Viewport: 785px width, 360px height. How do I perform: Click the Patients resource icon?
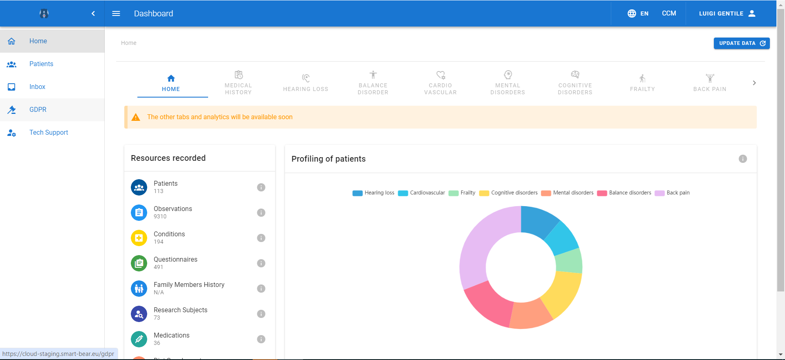139,187
